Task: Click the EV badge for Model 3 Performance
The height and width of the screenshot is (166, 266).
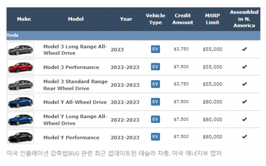Action: pos(156,67)
